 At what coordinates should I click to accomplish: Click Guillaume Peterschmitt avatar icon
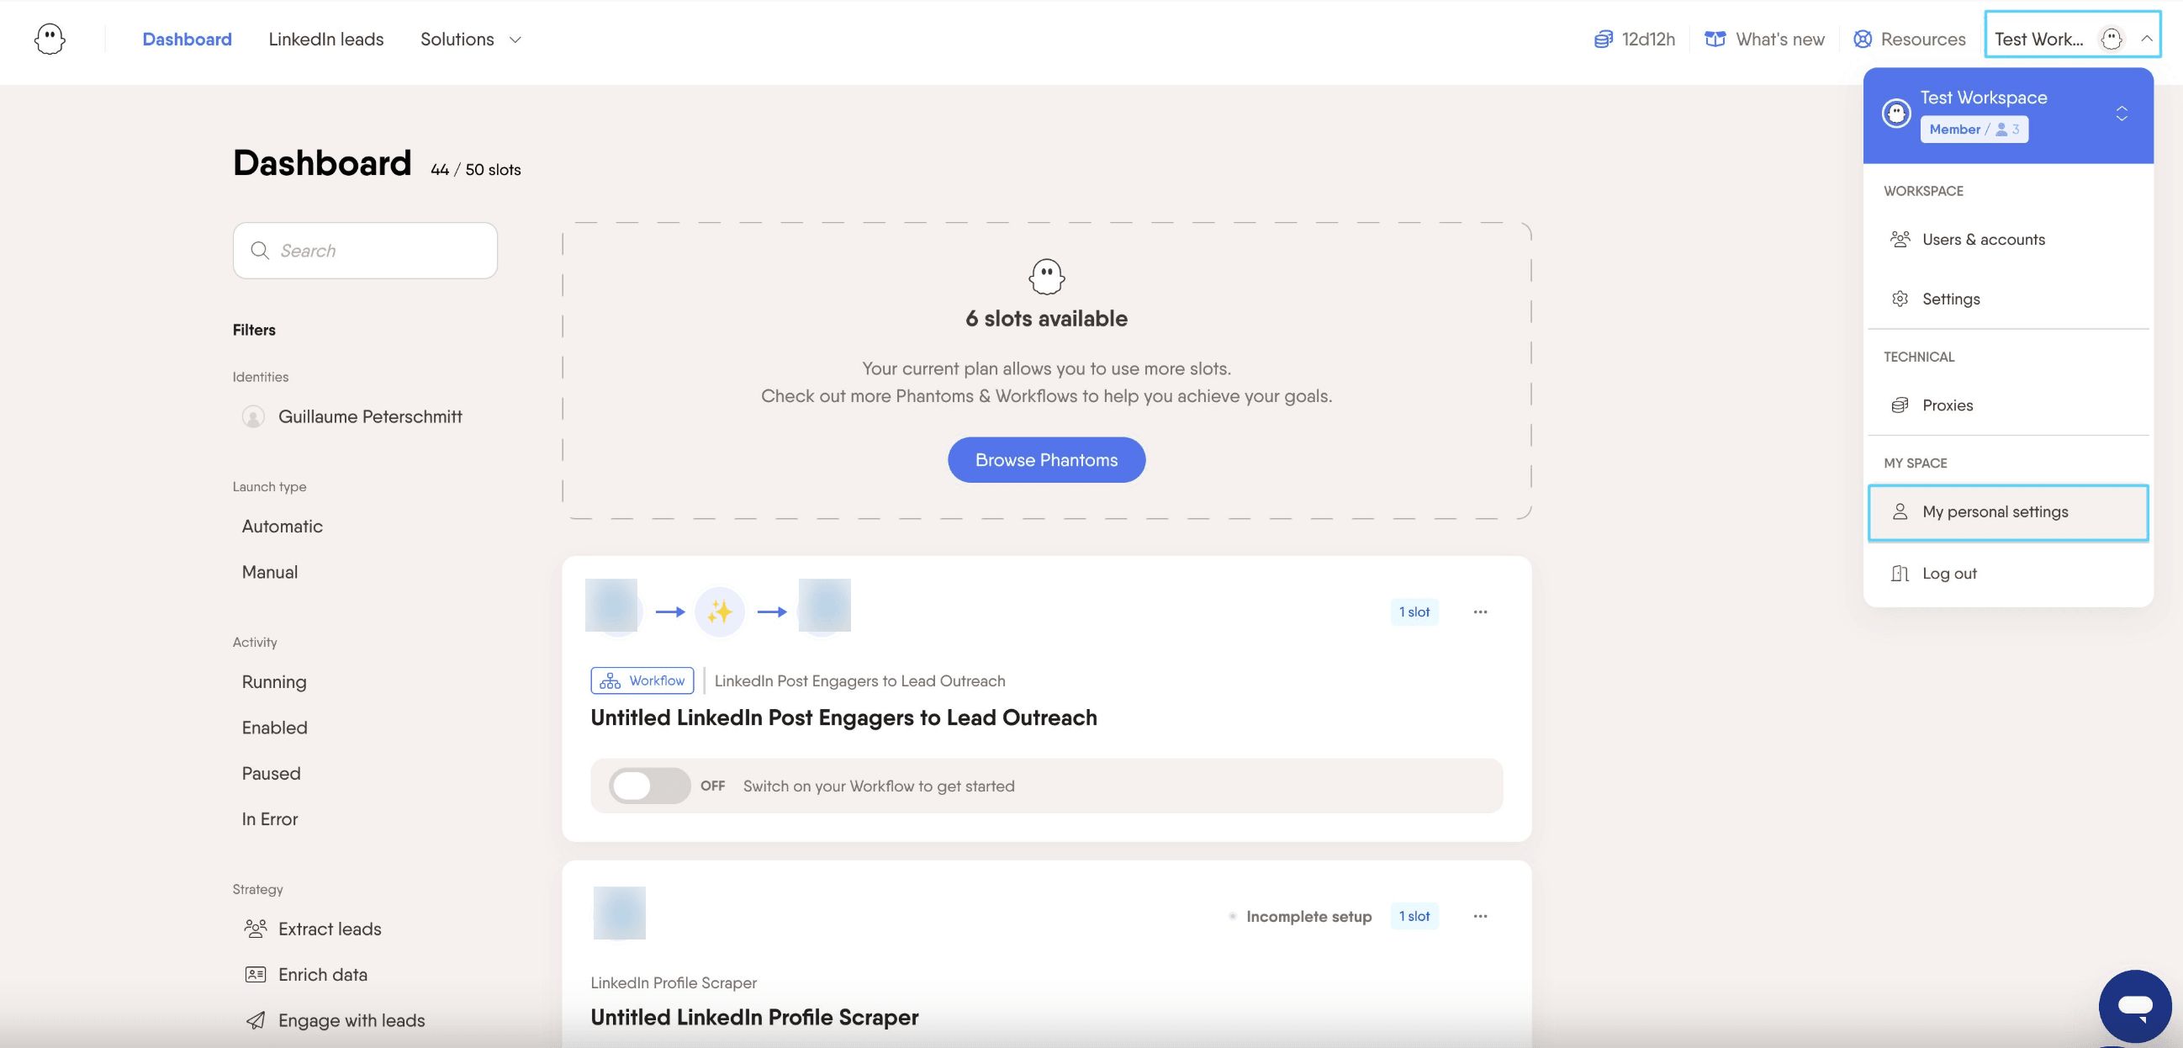coord(252,416)
